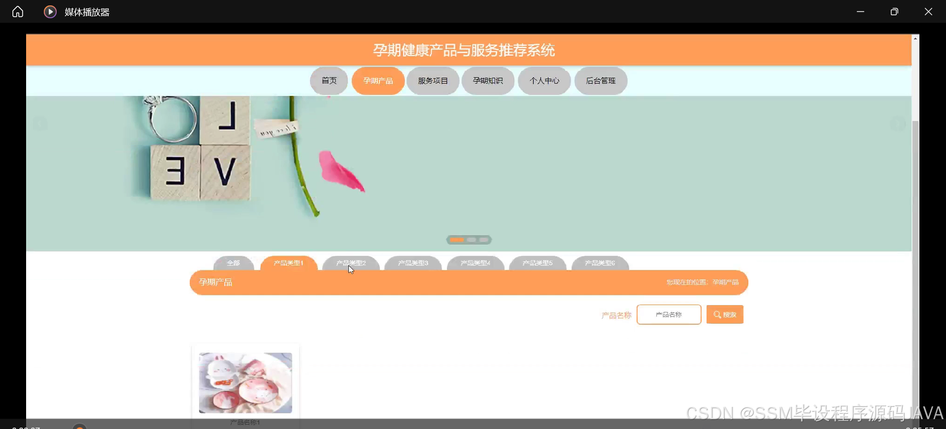Select the first carousel indicator dot
The width and height of the screenshot is (946, 429).
pyautogui.click(x=457, y=240)
